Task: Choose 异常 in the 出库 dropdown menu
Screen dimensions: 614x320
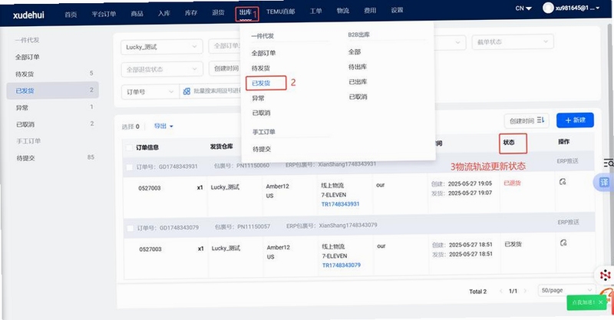Action: coord(258,98)
